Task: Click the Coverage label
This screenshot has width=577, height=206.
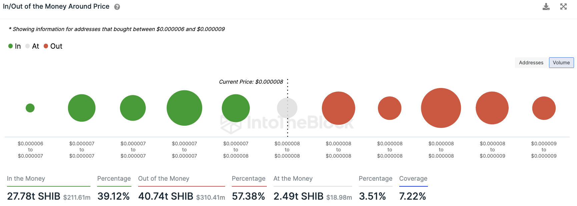Action: 413,179
